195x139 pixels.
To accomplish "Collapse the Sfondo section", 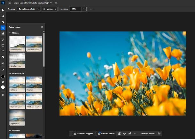I will [10, 33].
